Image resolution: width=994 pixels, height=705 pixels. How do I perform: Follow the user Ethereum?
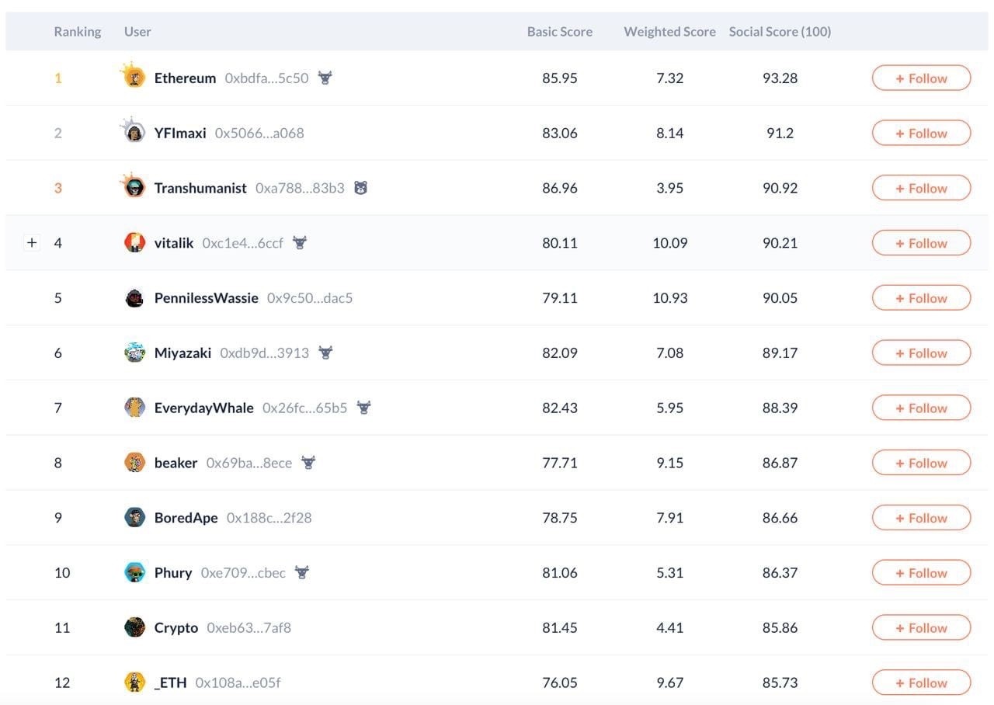[x=921, y=78]
